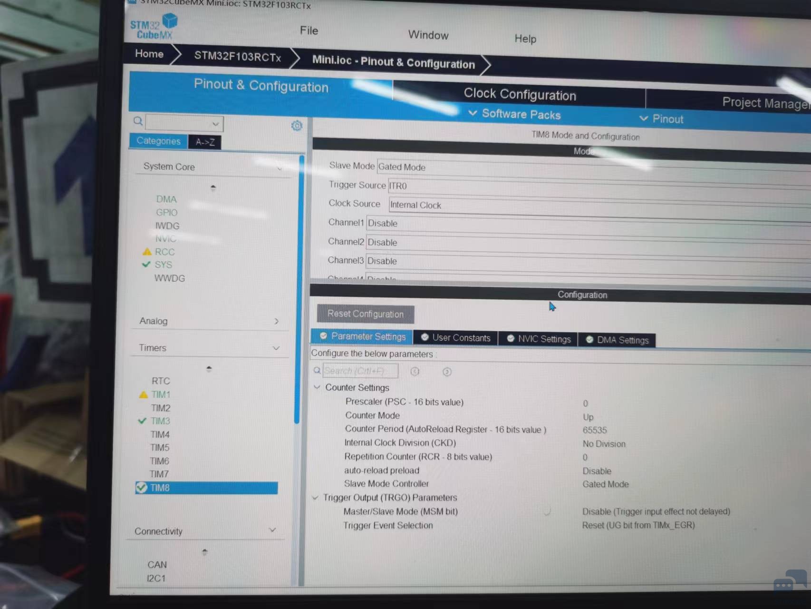Click previous search result arrow icon

(x=415, y=372)
